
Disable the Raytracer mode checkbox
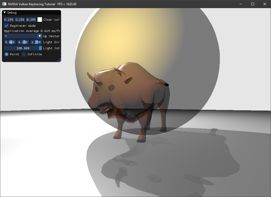click(x=7, y=26)
